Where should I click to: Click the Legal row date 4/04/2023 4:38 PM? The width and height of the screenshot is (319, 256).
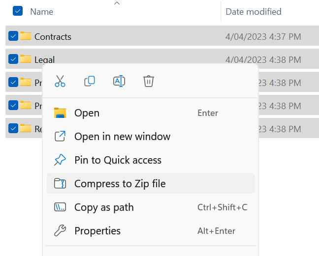[x=263, y=59]
